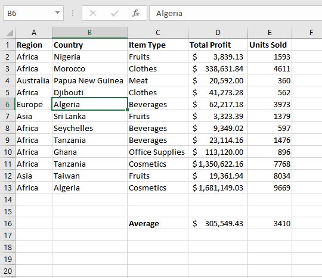This screenshot has width=322, height=278.
Task: Open the Insert Function fx button
Action: coord(136,13)
